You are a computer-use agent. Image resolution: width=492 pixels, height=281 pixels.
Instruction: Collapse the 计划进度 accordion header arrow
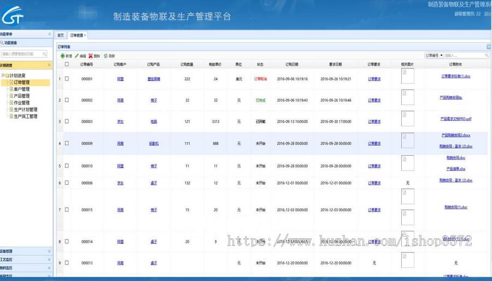49,65
